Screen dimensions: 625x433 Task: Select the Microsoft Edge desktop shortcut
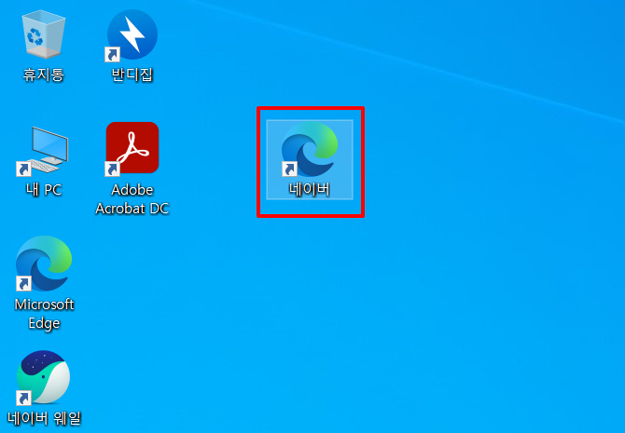click(44, 264)
